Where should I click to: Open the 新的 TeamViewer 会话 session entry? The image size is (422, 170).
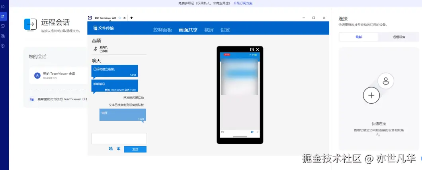point(59,75)
